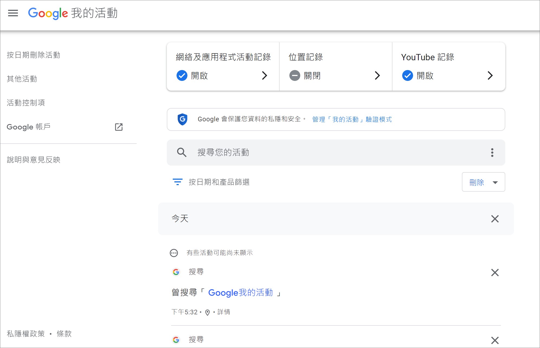This screenshot has height=348, width=540.
Task: Click the magnifier search icon
Action: click(182, 153)
